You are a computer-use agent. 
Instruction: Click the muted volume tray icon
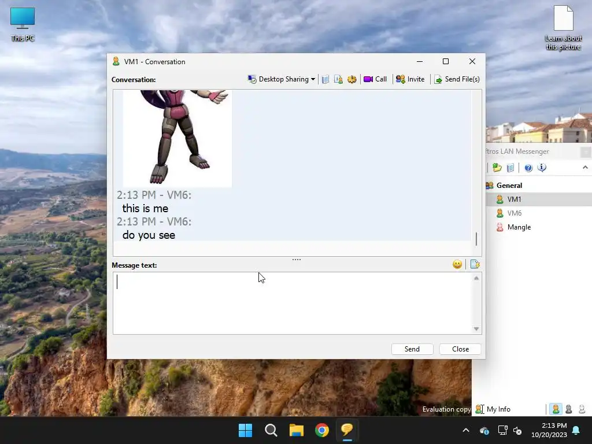[x=517, y=430]
